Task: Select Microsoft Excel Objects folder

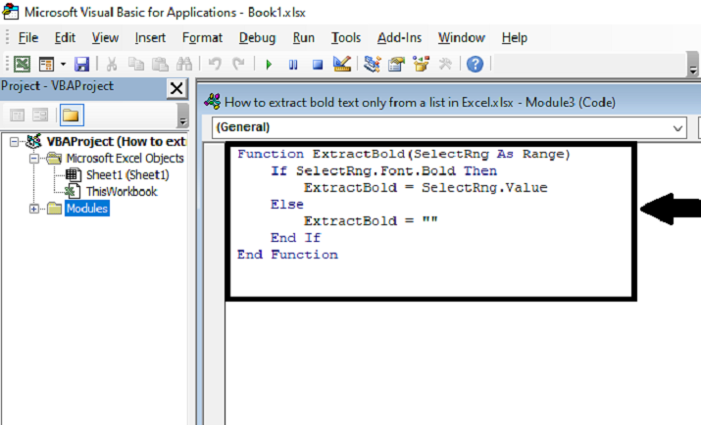Action: coord(125,158)
